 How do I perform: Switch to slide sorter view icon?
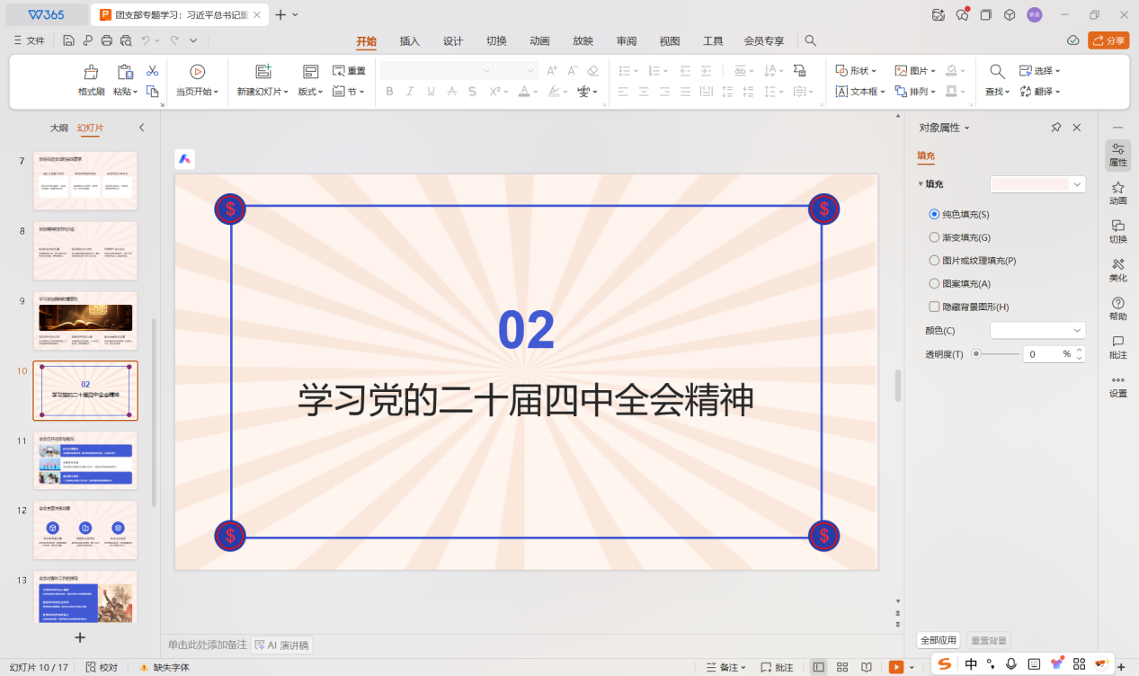[x=842, y=667]
